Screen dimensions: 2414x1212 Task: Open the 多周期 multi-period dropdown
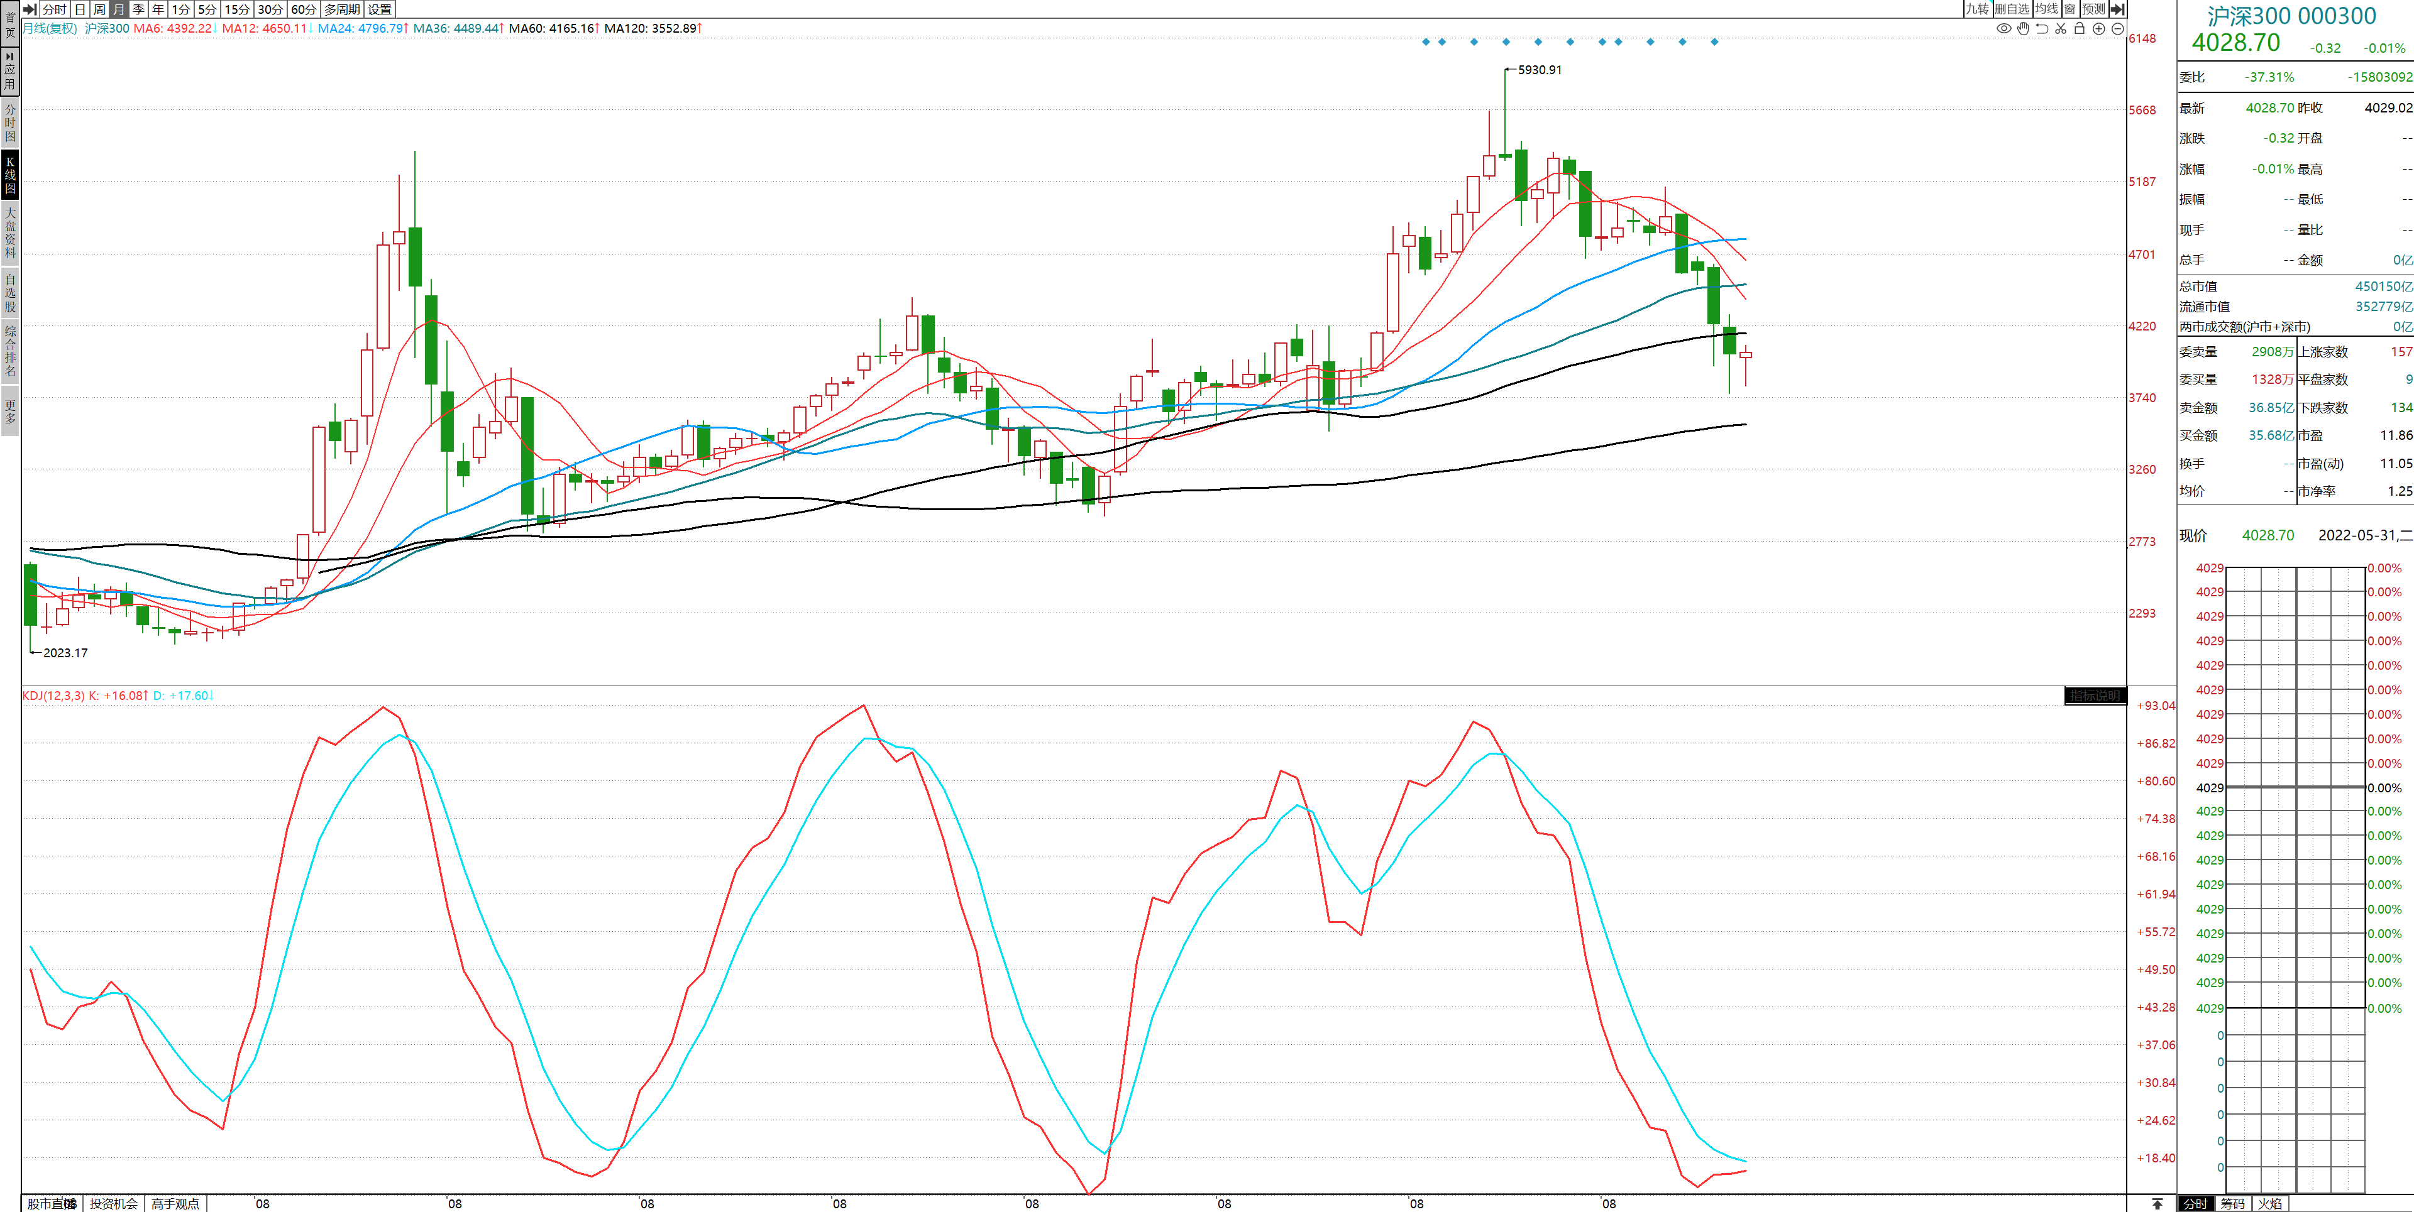click(342, 8)
